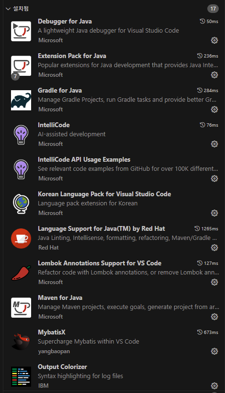
Task: Select Debugger for Java title
Action: 65,22
